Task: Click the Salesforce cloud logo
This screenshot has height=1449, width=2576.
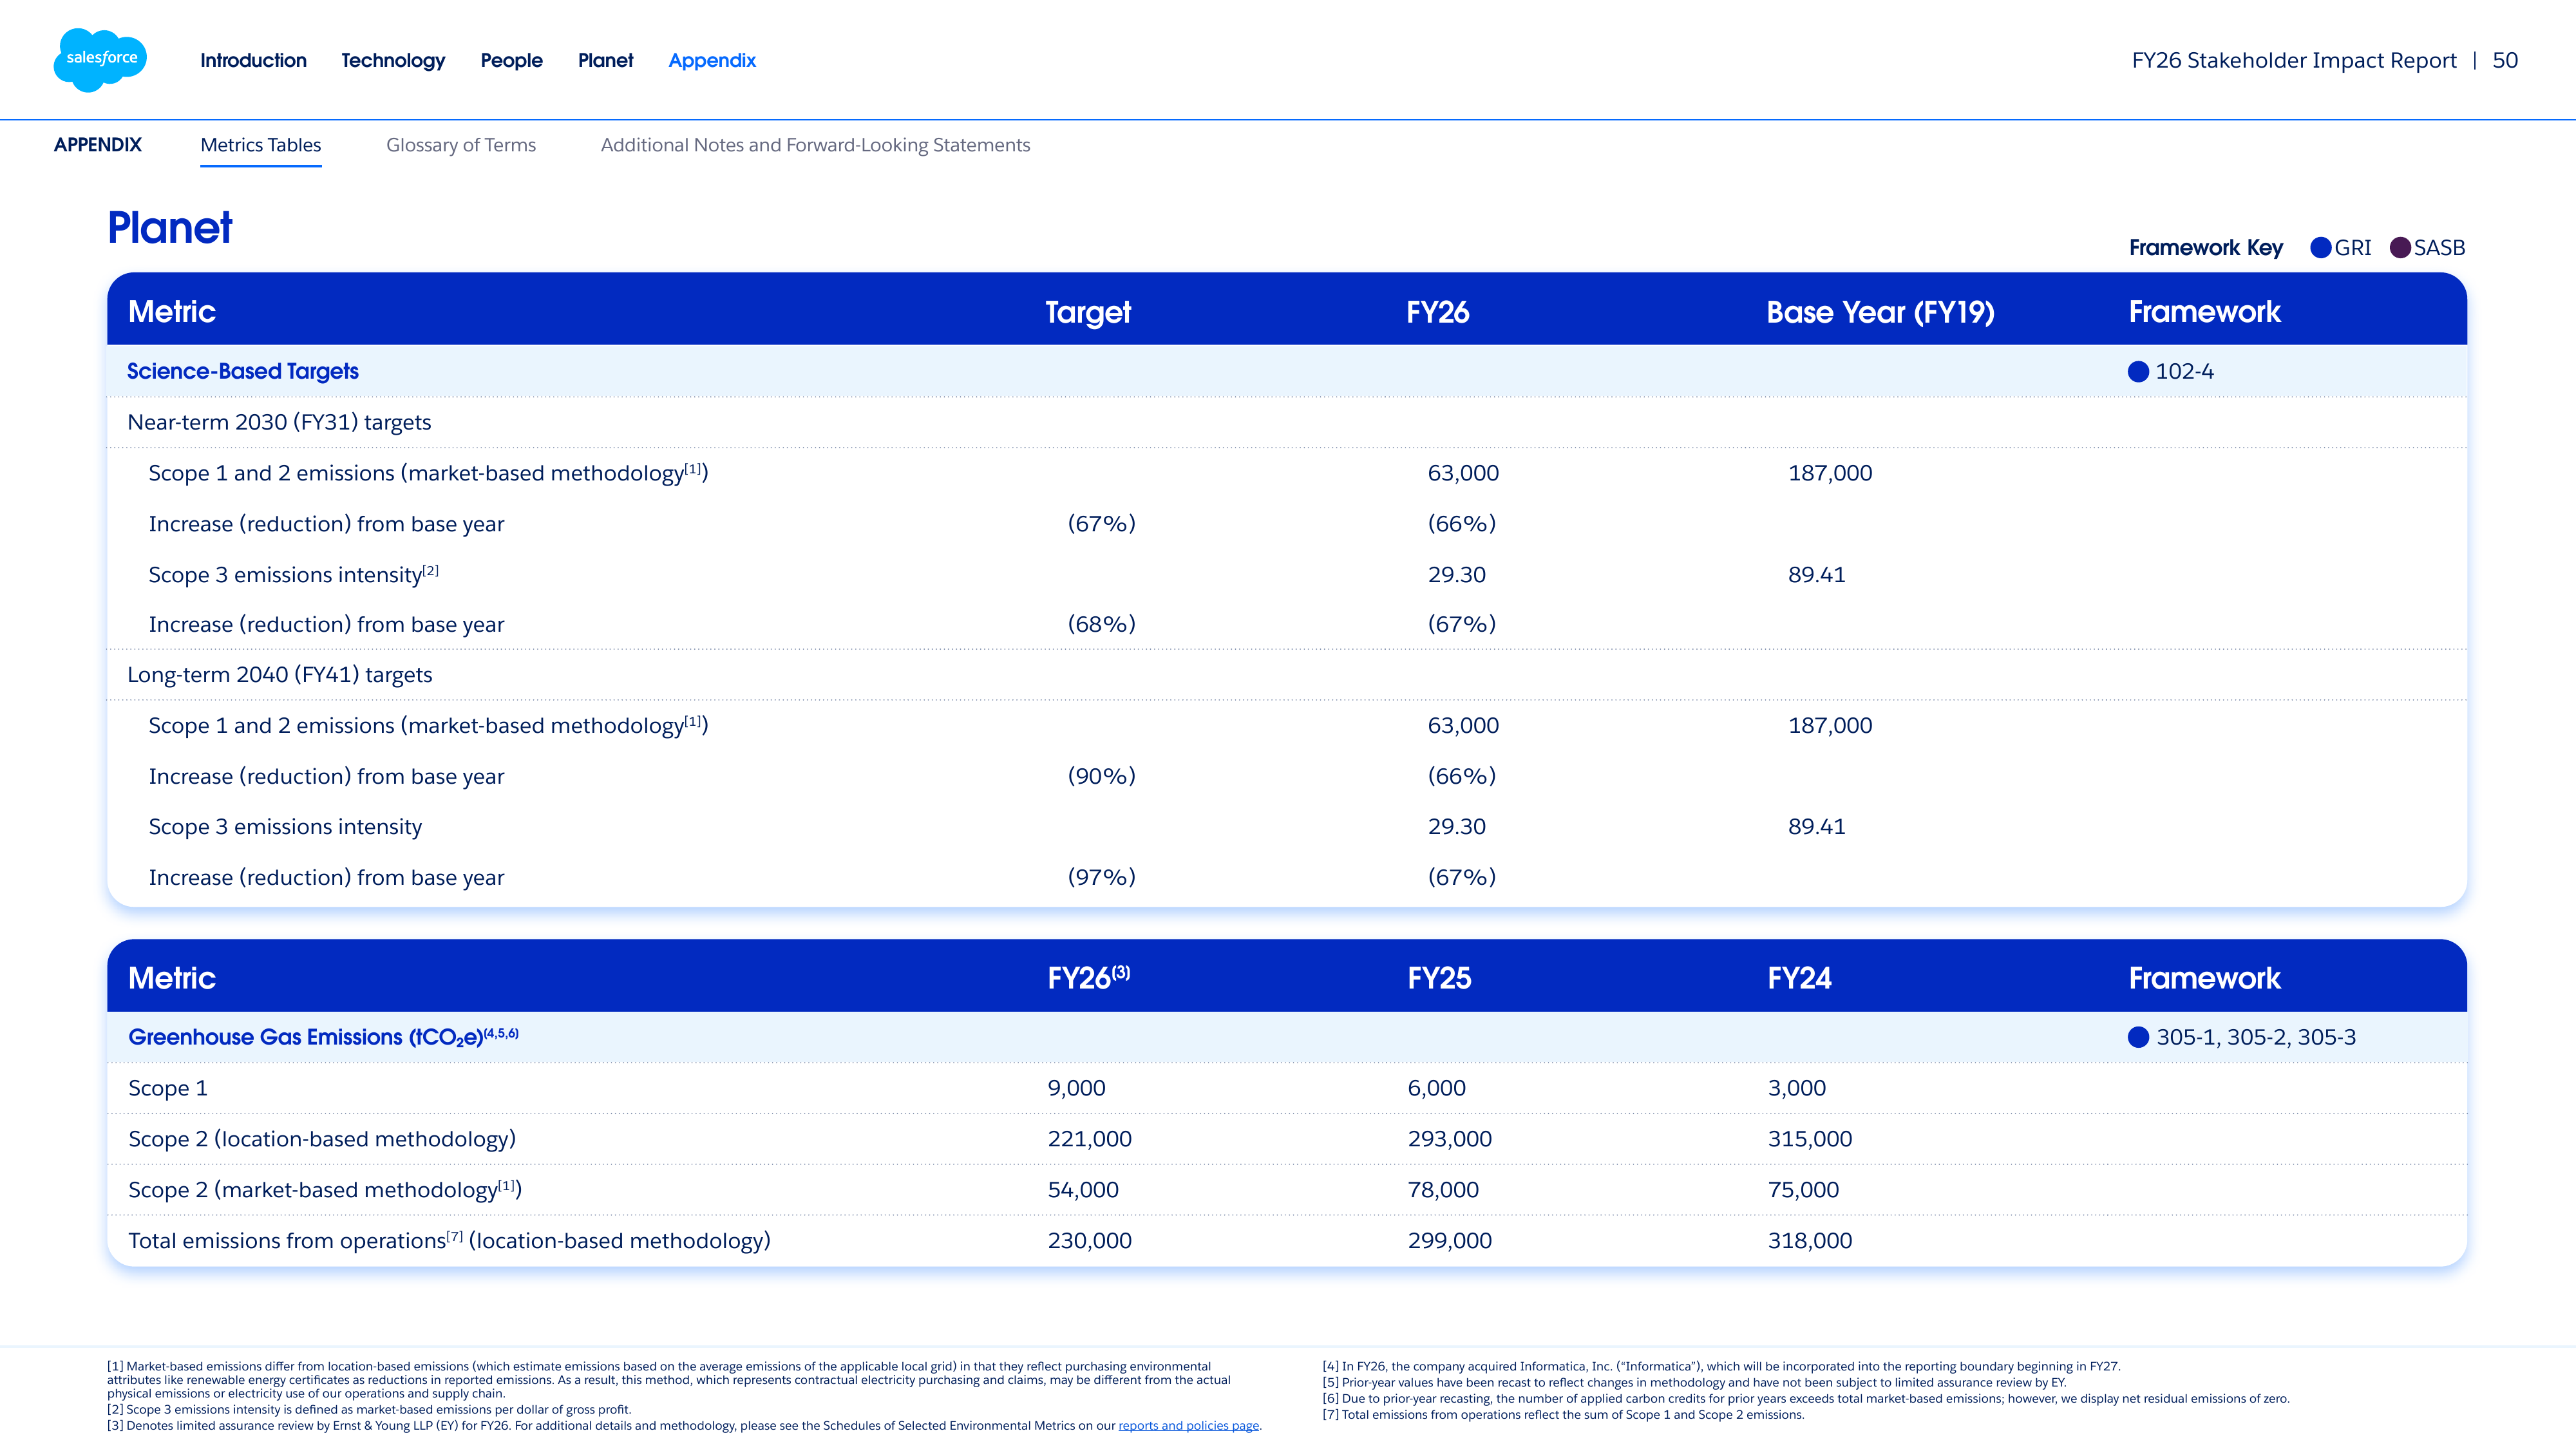Action: [100, 60]
